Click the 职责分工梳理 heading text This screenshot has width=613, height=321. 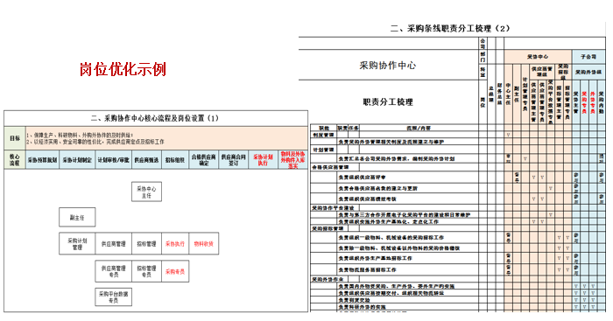[x=387, y=102]
